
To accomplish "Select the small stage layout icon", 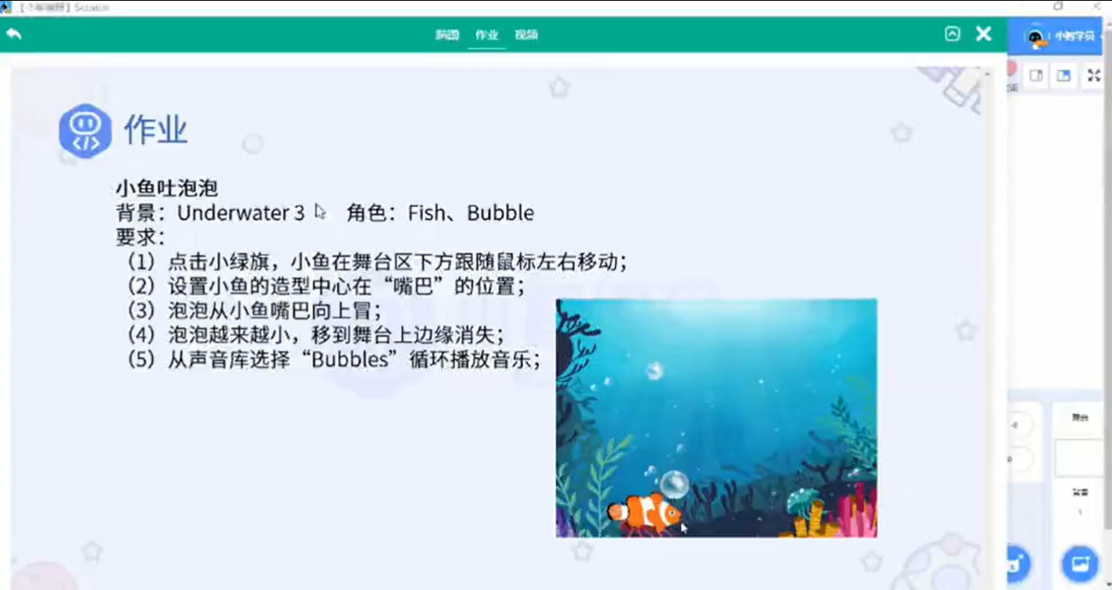I will pyautogui.click(x=1036, y=76).
